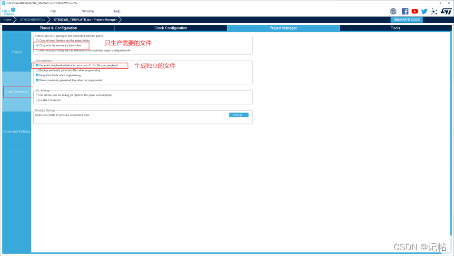The width and height of the screenshot is (454, 256).
Task: Click the vertical scrollbar on the right
Action: [451, 133]
